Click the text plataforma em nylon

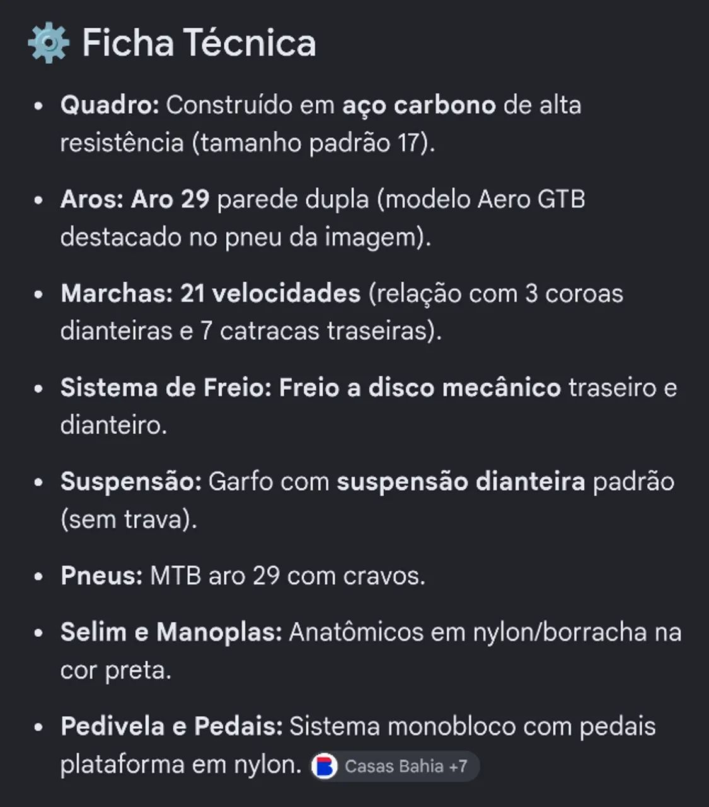(181, 765)
